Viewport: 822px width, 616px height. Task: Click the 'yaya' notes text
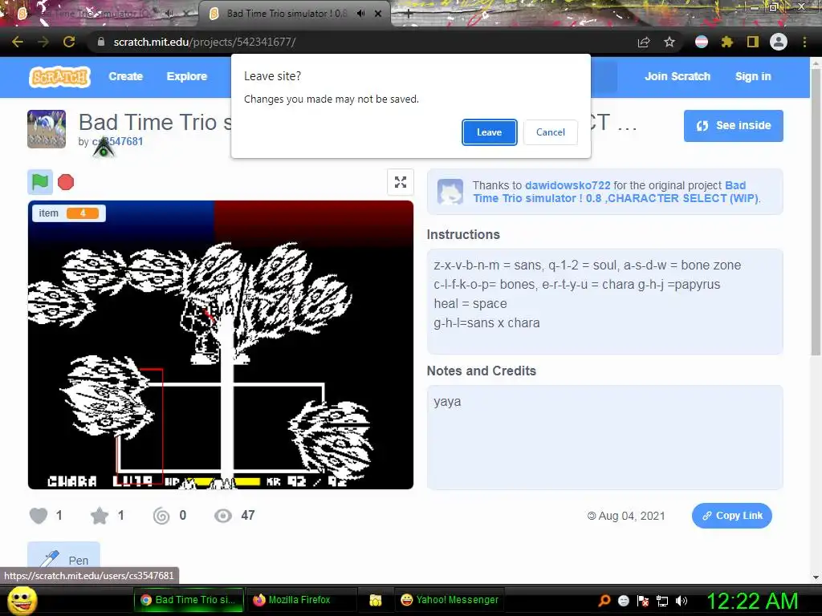coord(447,402)
